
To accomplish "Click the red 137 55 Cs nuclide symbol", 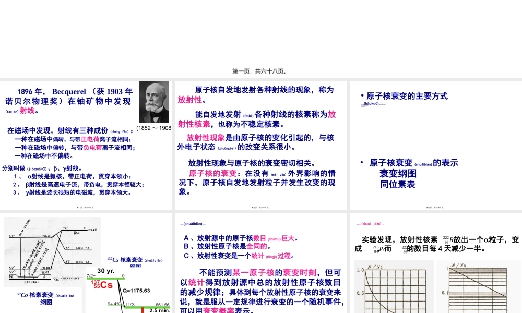I will pyautogui.click(x=101, y=284).
